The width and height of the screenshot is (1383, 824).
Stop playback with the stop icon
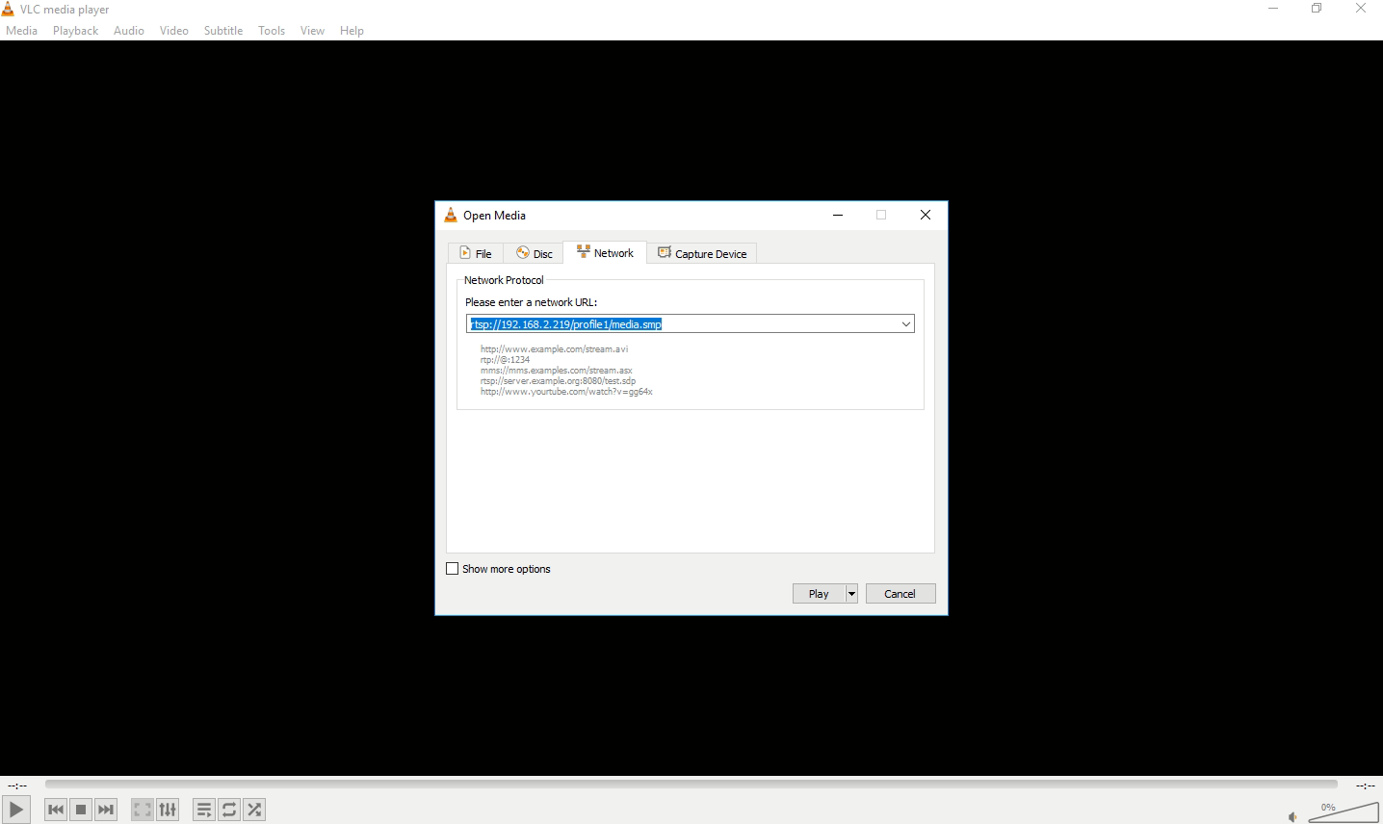(81, 810)
